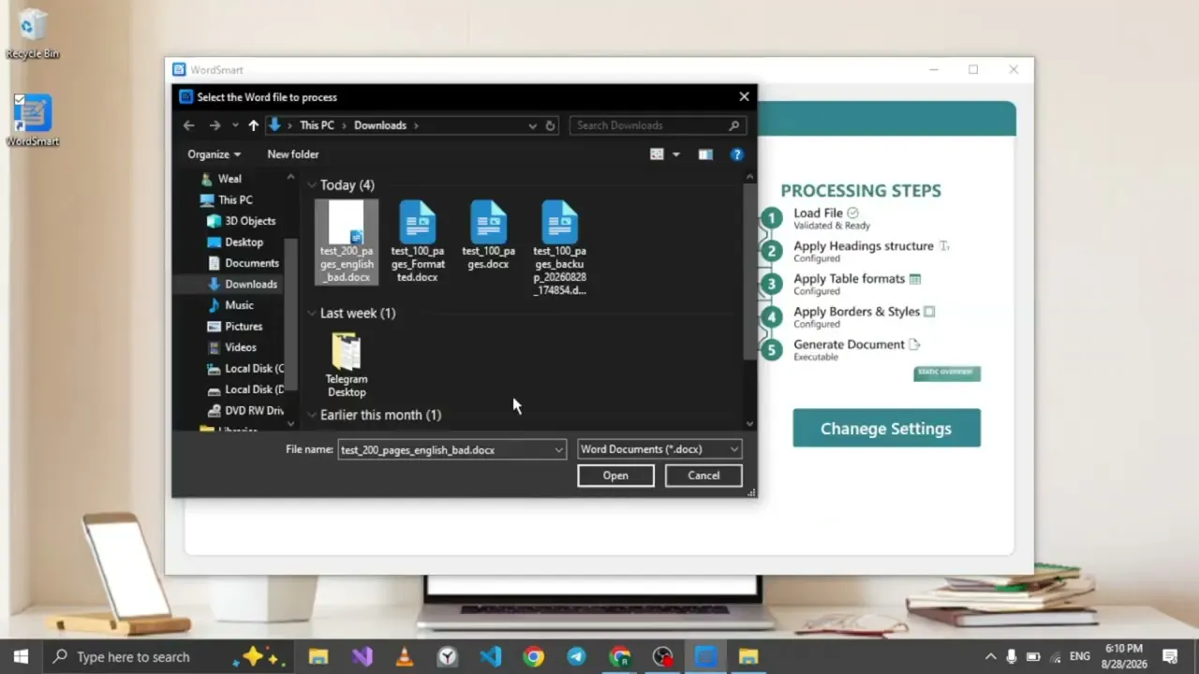The width and height of the screenshot is (1199, 674).
Task: Open the Recycle Bin desktop icon
Action: pos(33,35)
